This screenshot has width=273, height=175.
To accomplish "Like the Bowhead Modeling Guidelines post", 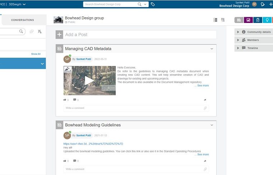I will [x=65, y=161].
